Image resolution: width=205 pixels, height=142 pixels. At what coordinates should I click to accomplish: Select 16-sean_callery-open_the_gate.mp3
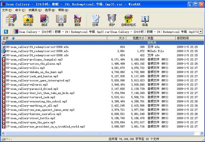pos(31,122)
